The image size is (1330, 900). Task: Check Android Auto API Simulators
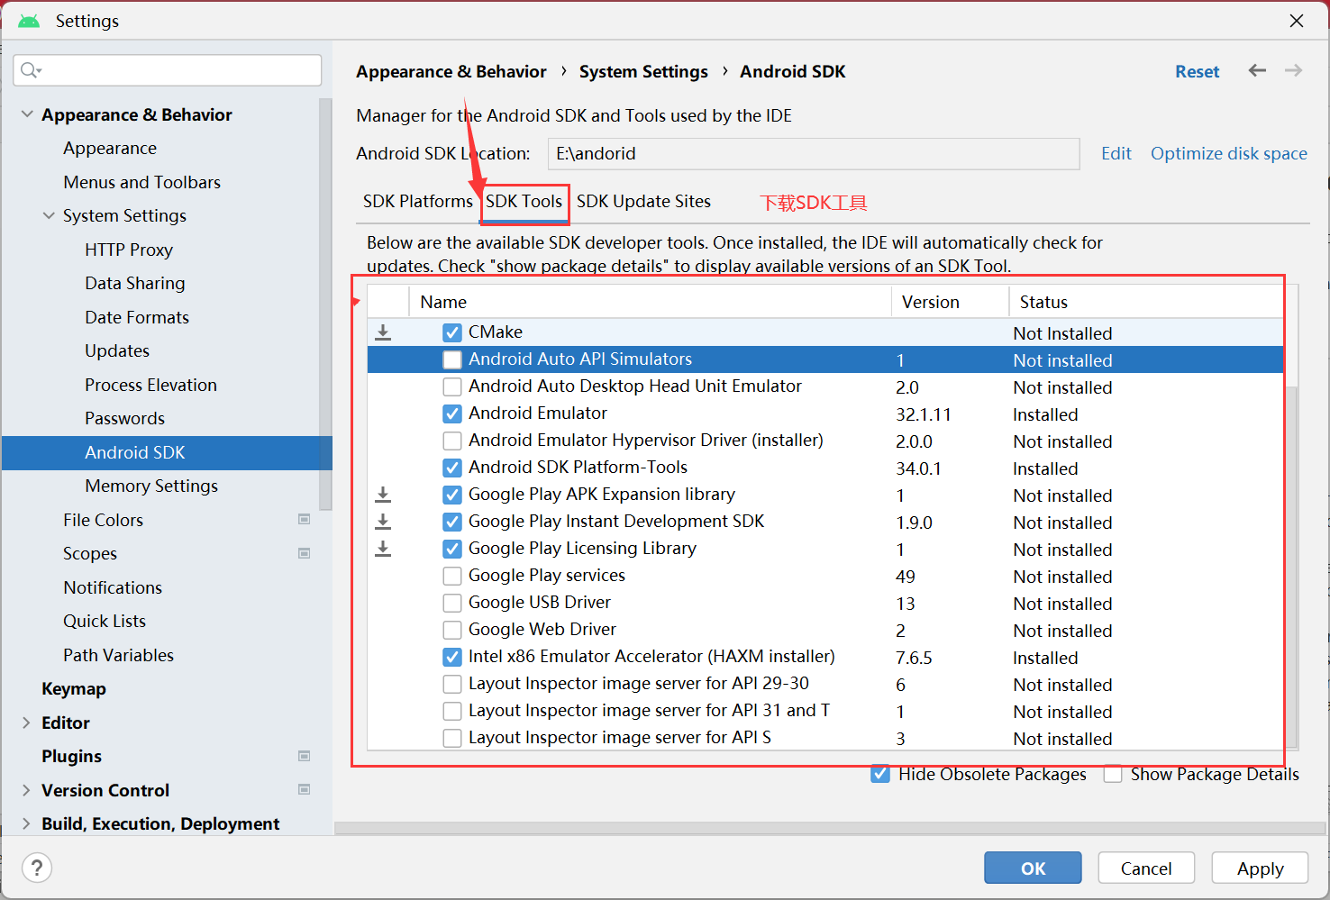(452, 359)
